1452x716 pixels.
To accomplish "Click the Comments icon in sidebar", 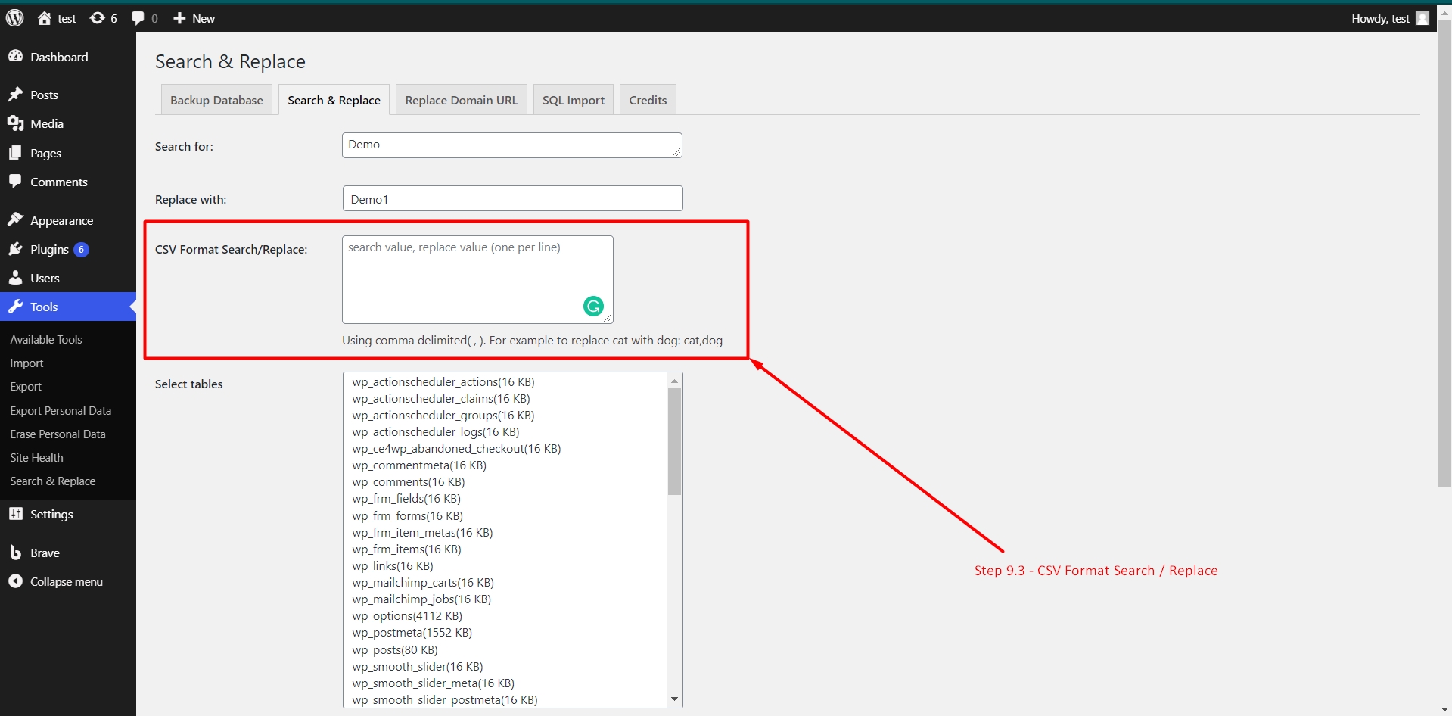I will [15, 182].
